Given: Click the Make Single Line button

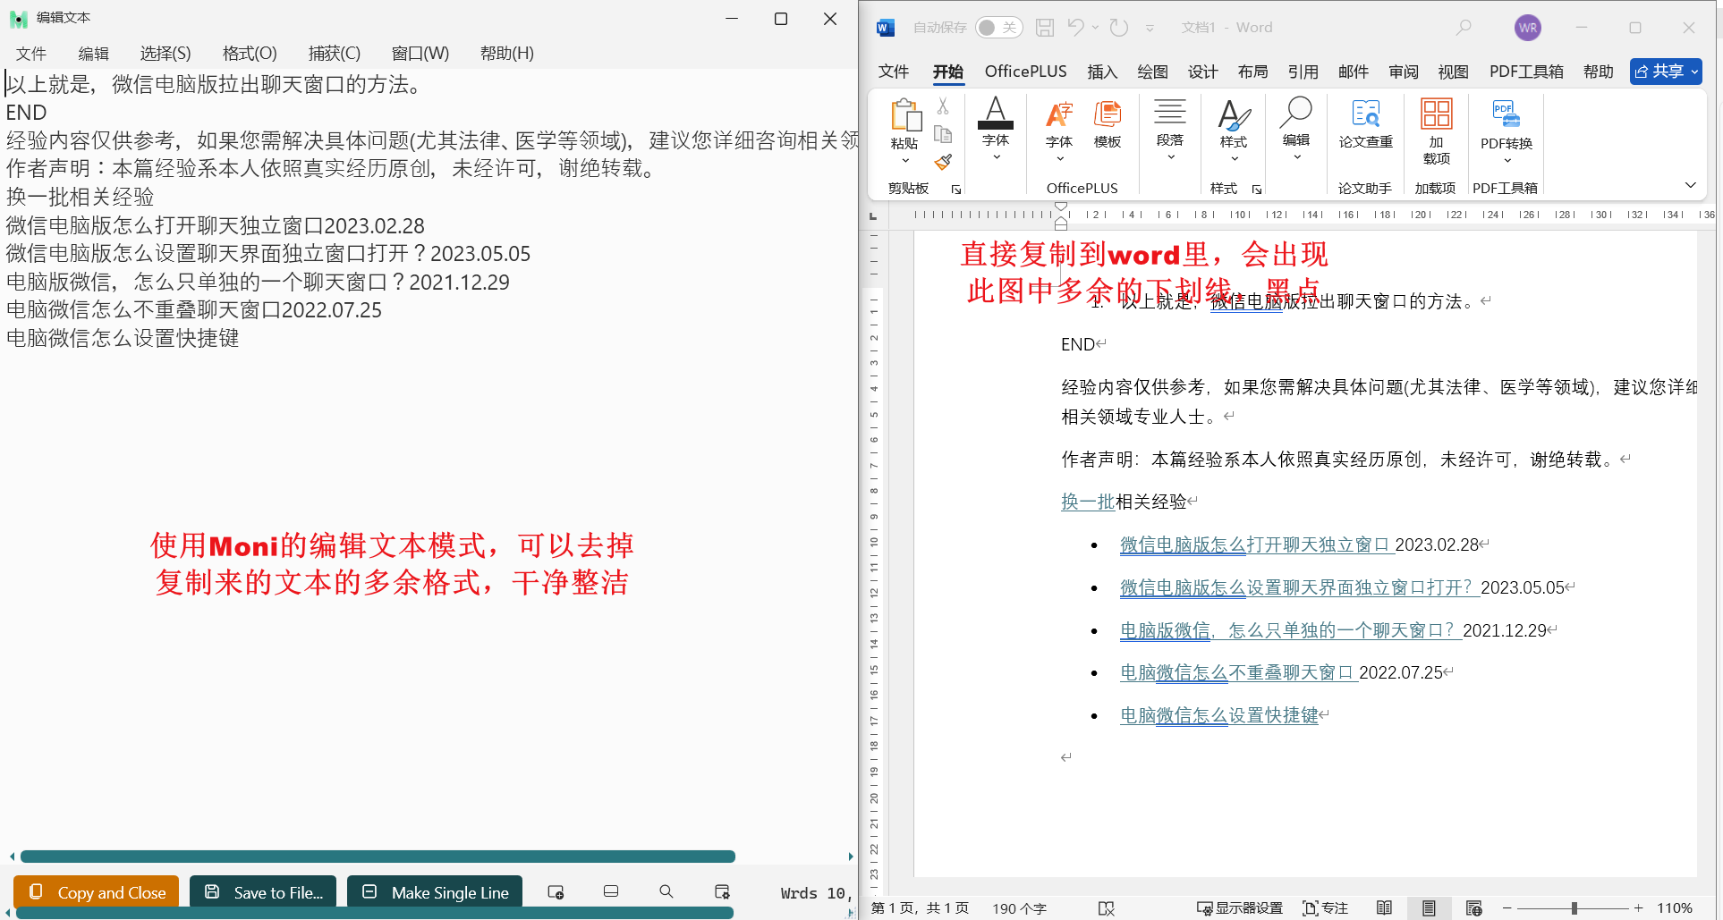Looking at the screenshot, I should pyautogui.click(x=435, y=892).
